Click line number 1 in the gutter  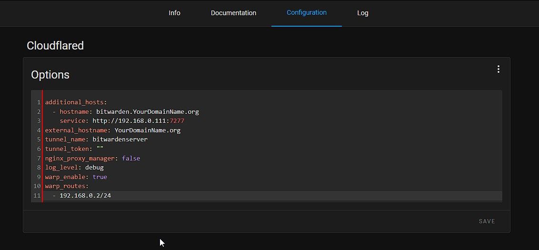(x=39, y=102)
